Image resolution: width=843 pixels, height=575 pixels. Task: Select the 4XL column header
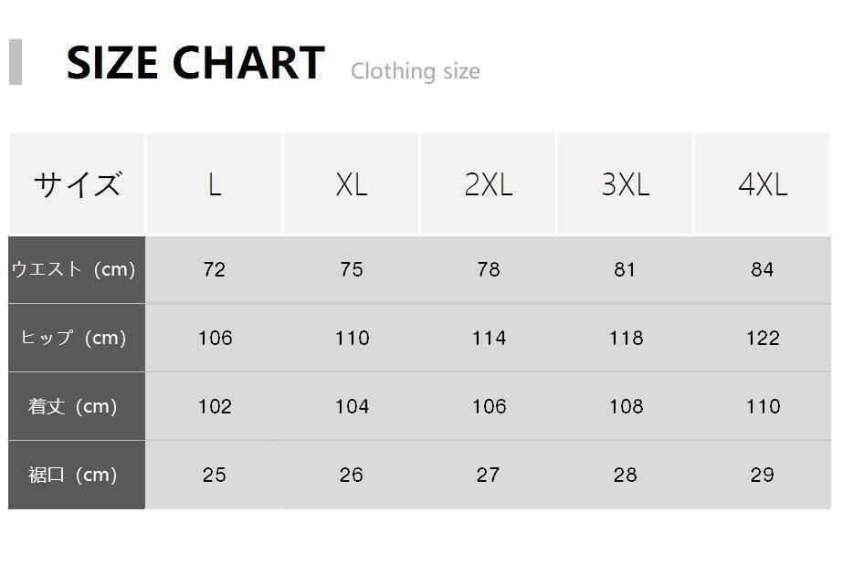pyautogui.click(x=763, y=184)
